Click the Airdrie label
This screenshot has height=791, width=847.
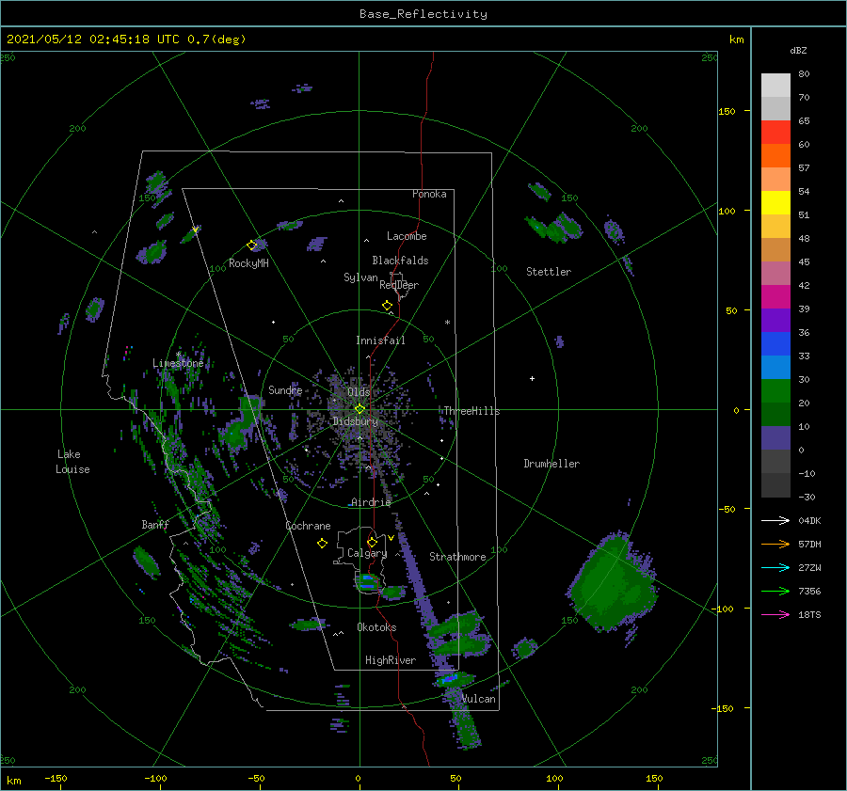371,502
